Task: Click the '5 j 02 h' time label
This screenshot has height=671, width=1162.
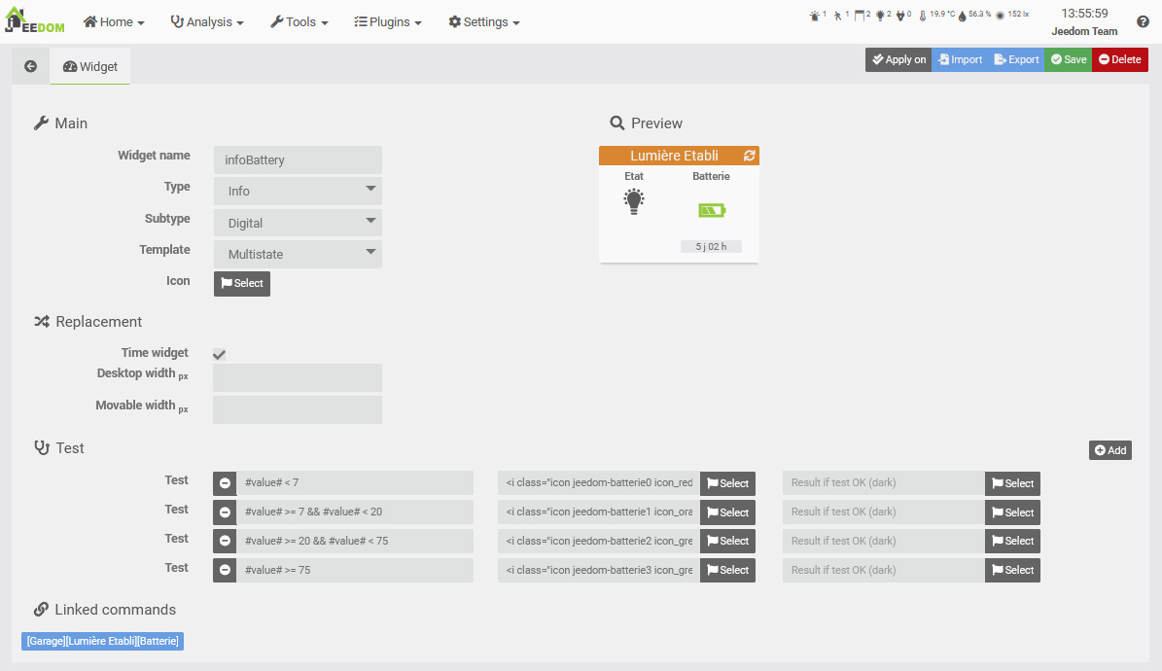Action: [711, 246]
